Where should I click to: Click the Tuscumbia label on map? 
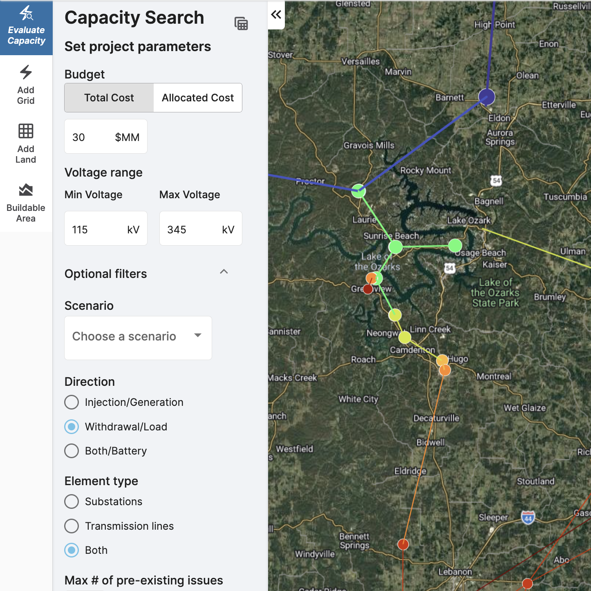tap(565, 197)
